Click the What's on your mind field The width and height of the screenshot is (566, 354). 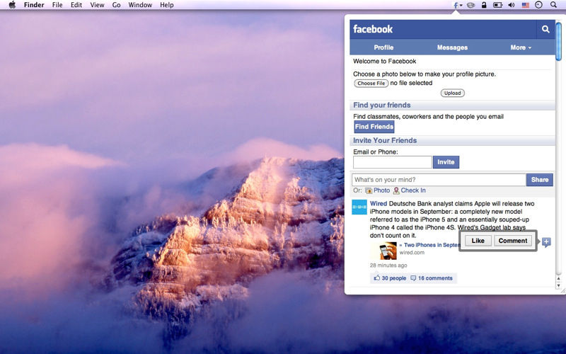439,180
